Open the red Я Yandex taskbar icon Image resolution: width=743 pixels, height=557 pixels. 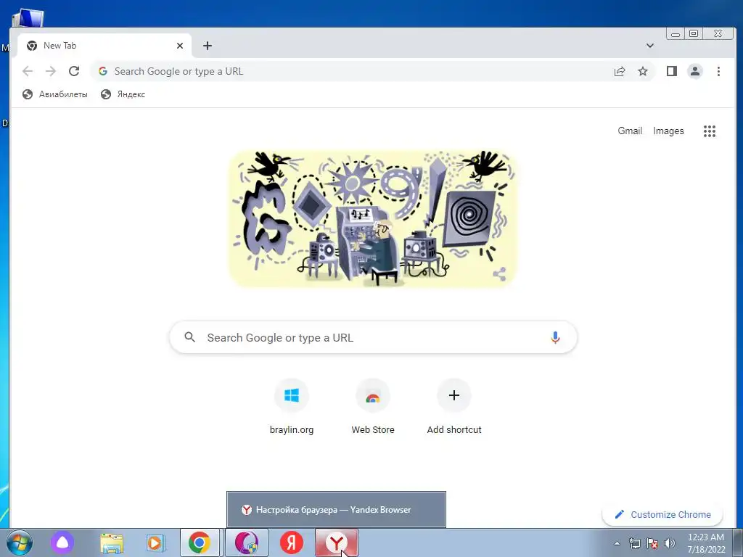[292, 542]
